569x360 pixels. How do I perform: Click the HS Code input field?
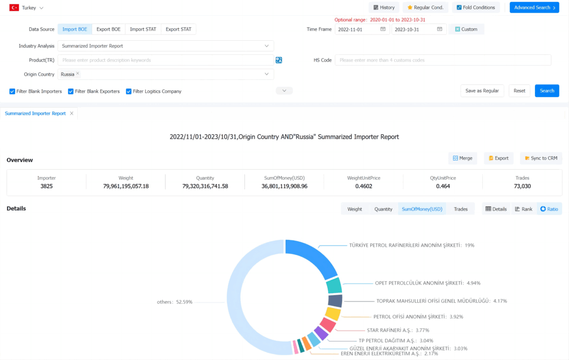point(443,60)
